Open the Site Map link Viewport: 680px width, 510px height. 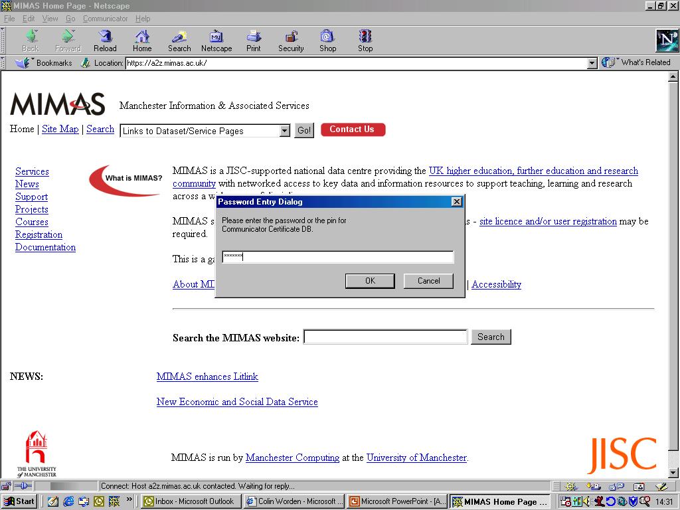[60, 129]
